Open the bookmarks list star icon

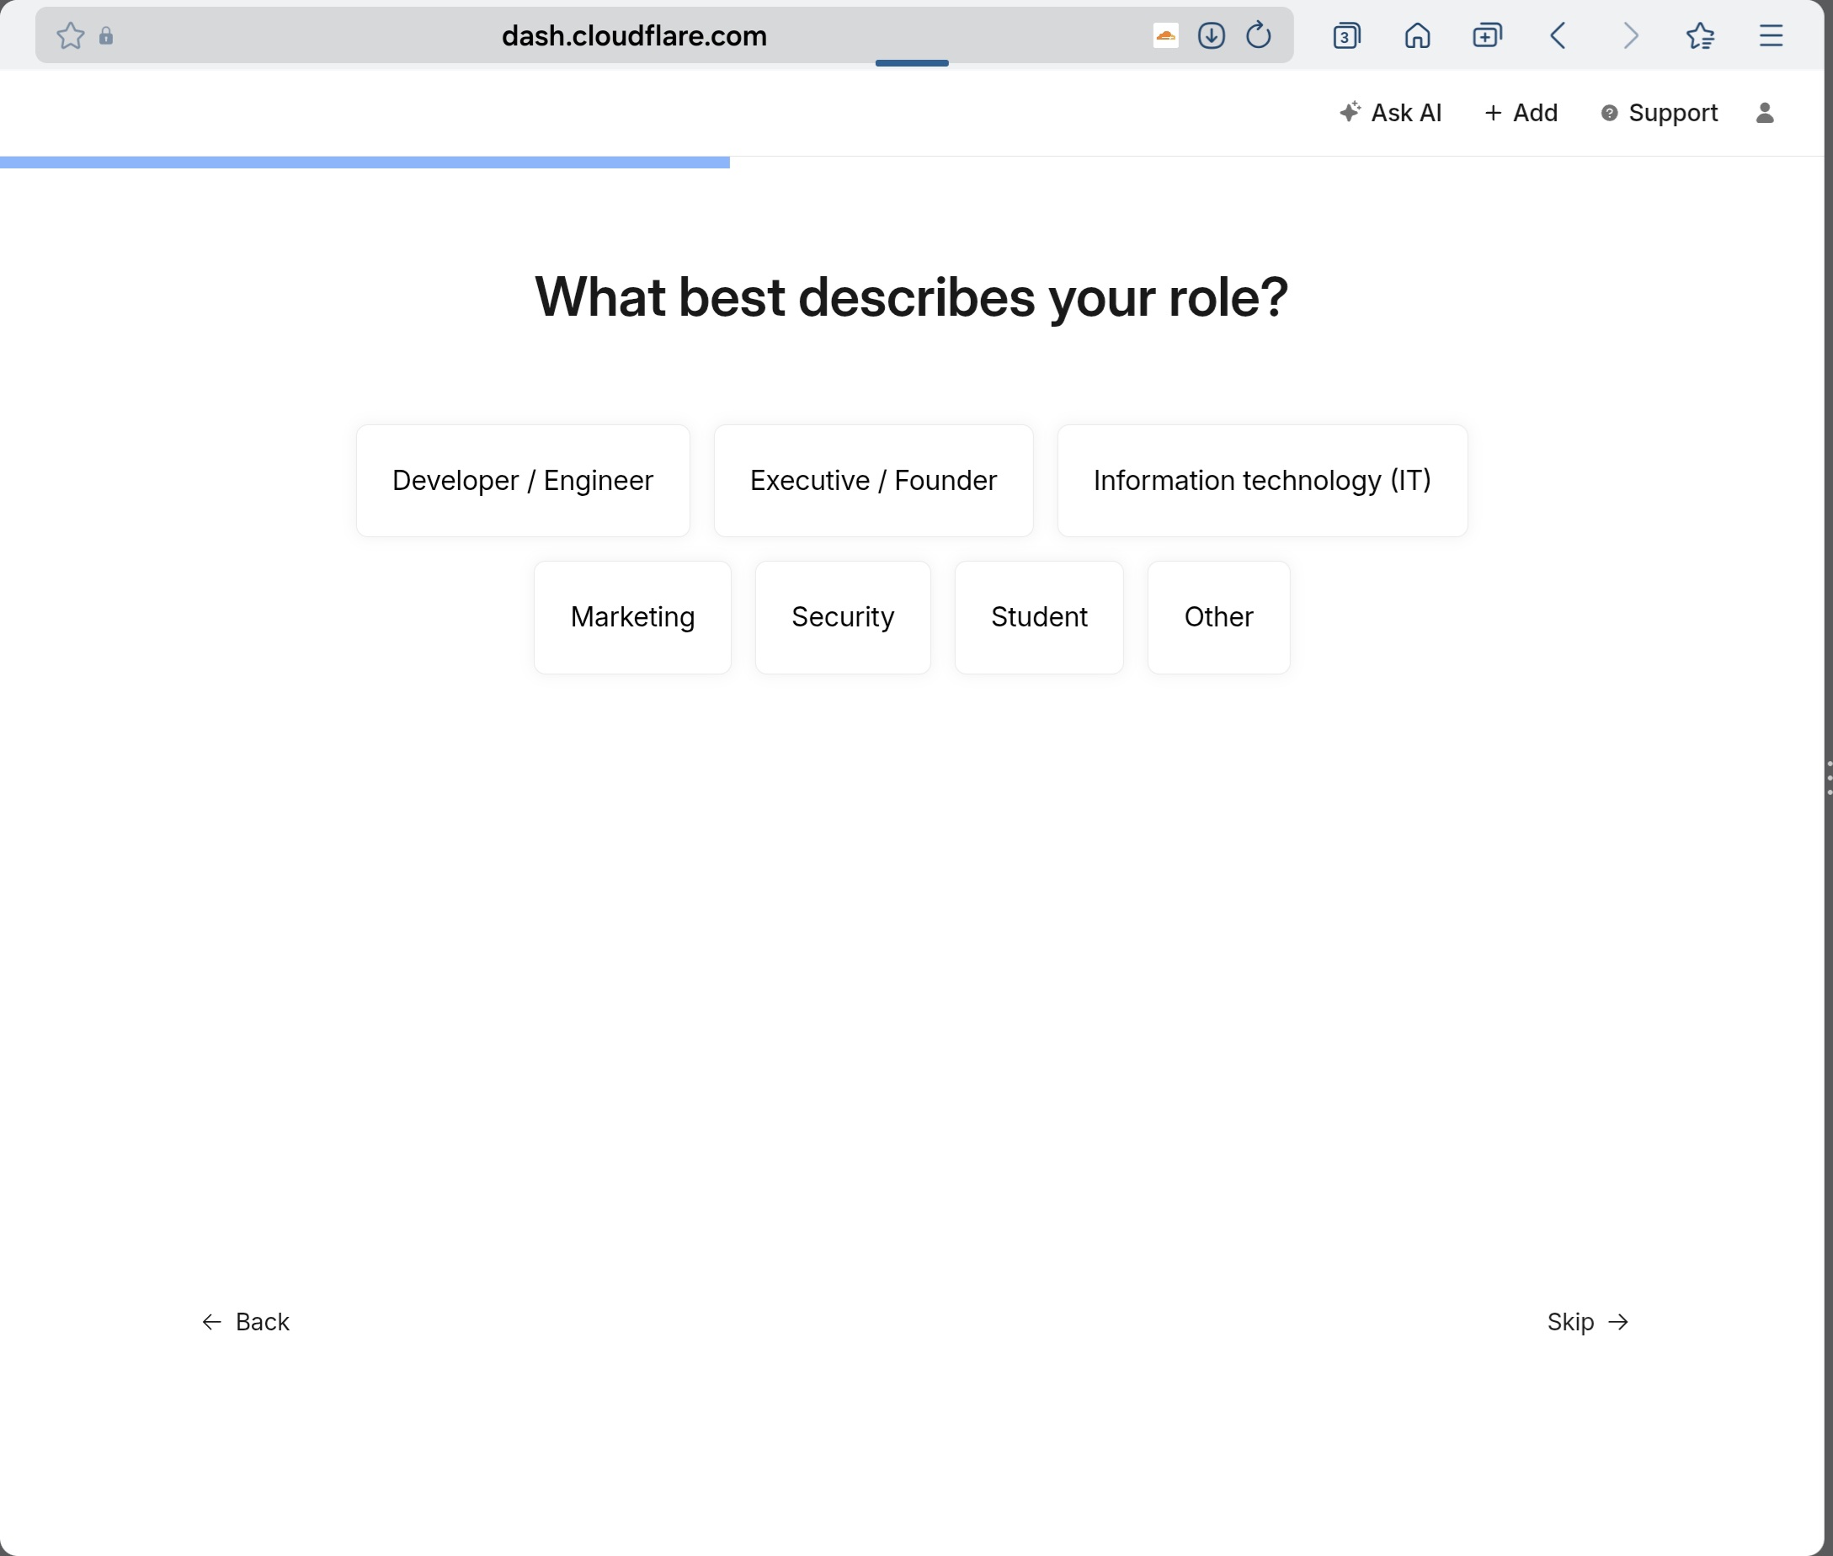1700,35
